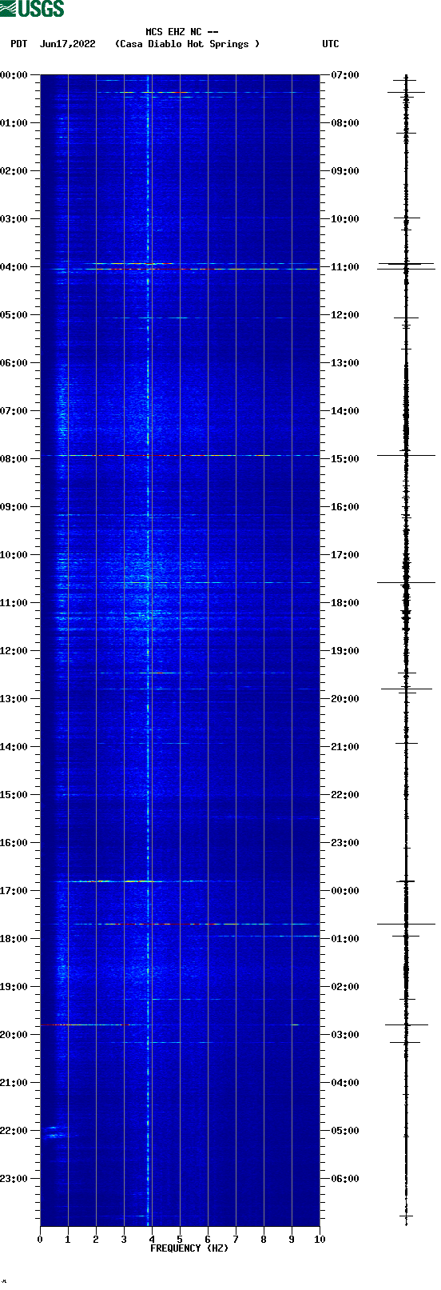The image size is (441, 1290).
Task: Click UTC time label '08:00'
Action: pyautogui.click(x=345, y=123)
